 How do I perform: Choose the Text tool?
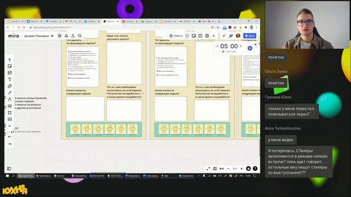point(10,79)
